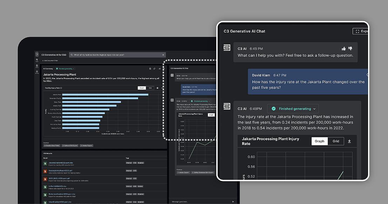
Task: Click thumbs up on C3 AI greeting message
Action: pos(343,49)
